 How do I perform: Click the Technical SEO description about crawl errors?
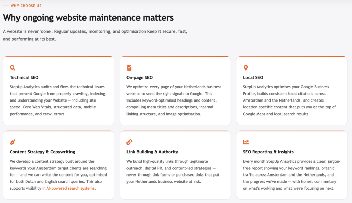58,100
